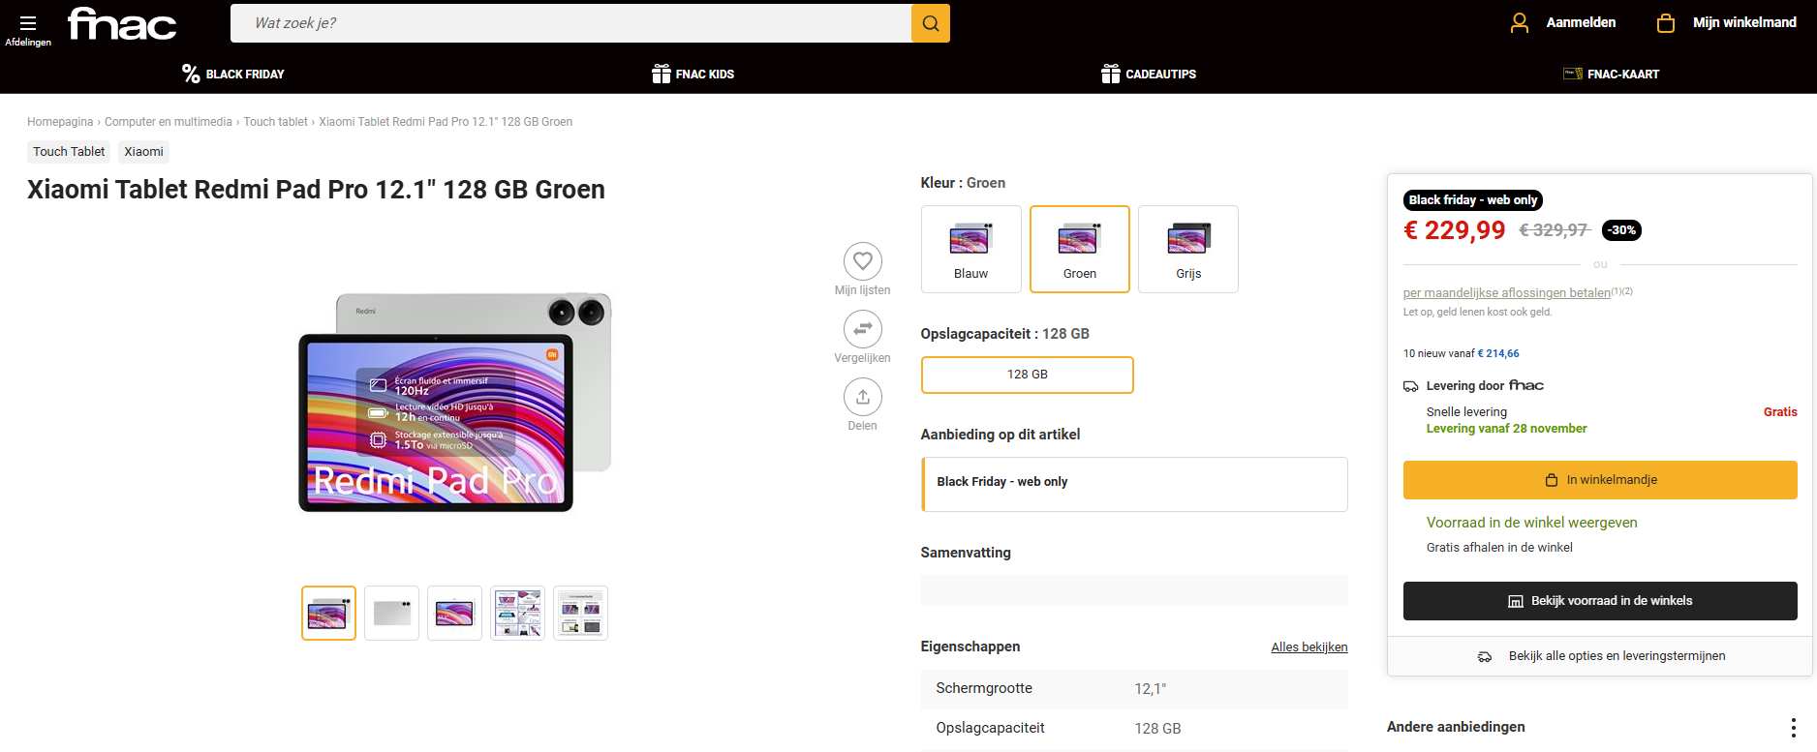Image resolution: width=1817 pixels, height=752 pixels.
Task: Select 128 GB storage capacity
Action: 1027,375
